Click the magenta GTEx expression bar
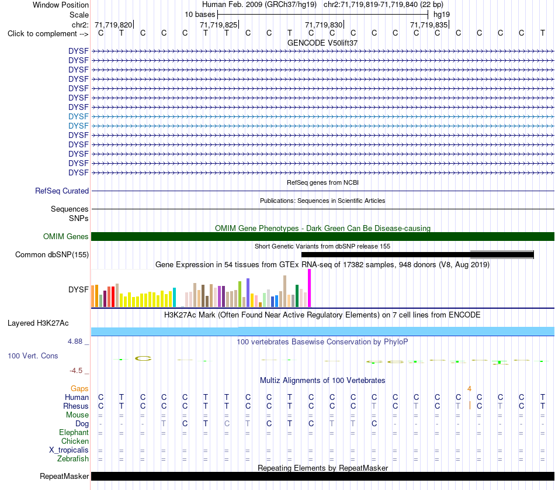 click(x=310, y=288)
